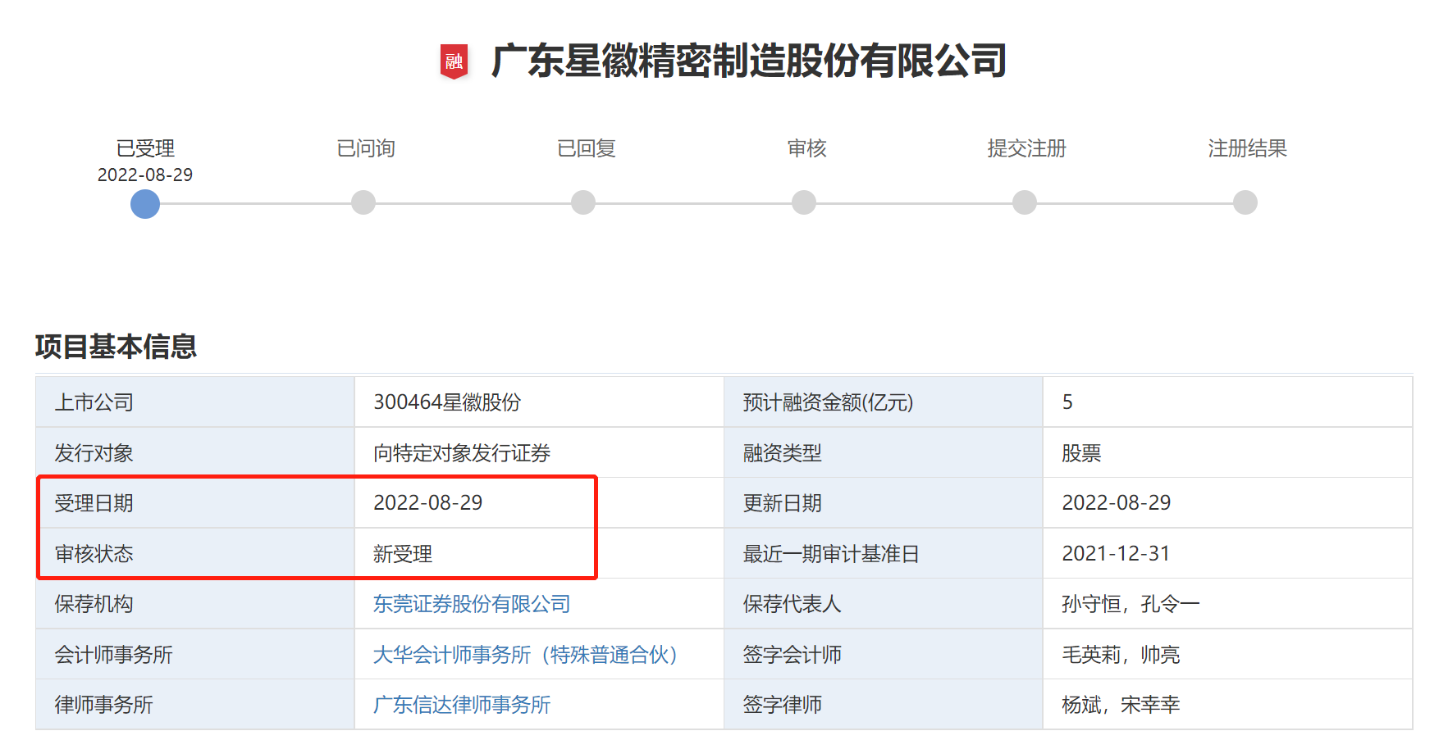Screen dimensions: 1448x740
Task: Click the 300464星徽股份 cell
Action: click(x=539, y=402)
